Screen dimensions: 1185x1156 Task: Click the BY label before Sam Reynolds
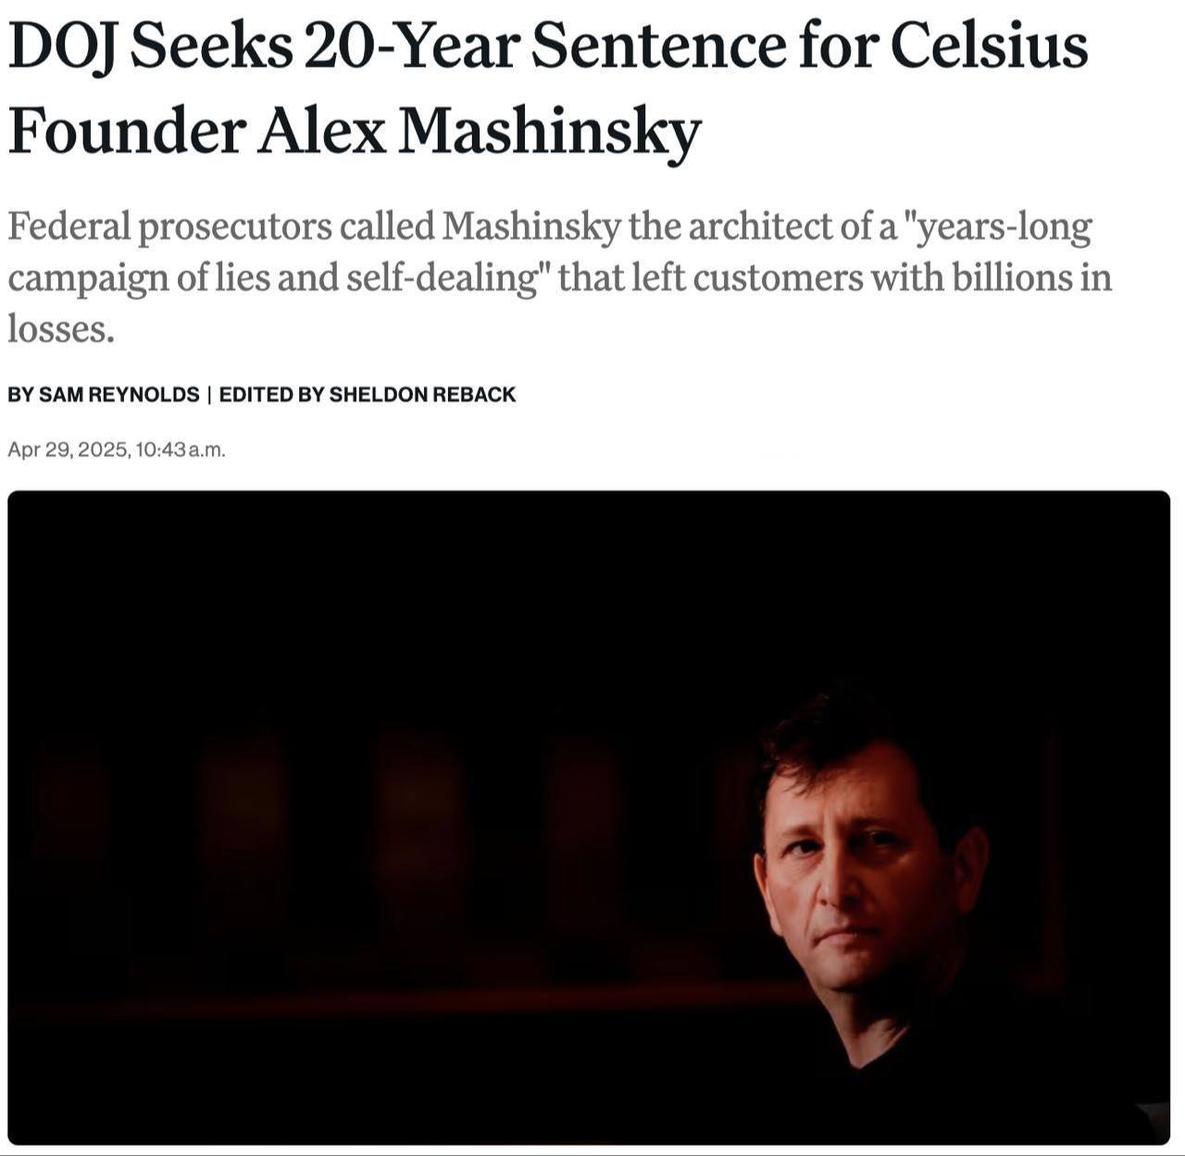click(x=20, y=394)
